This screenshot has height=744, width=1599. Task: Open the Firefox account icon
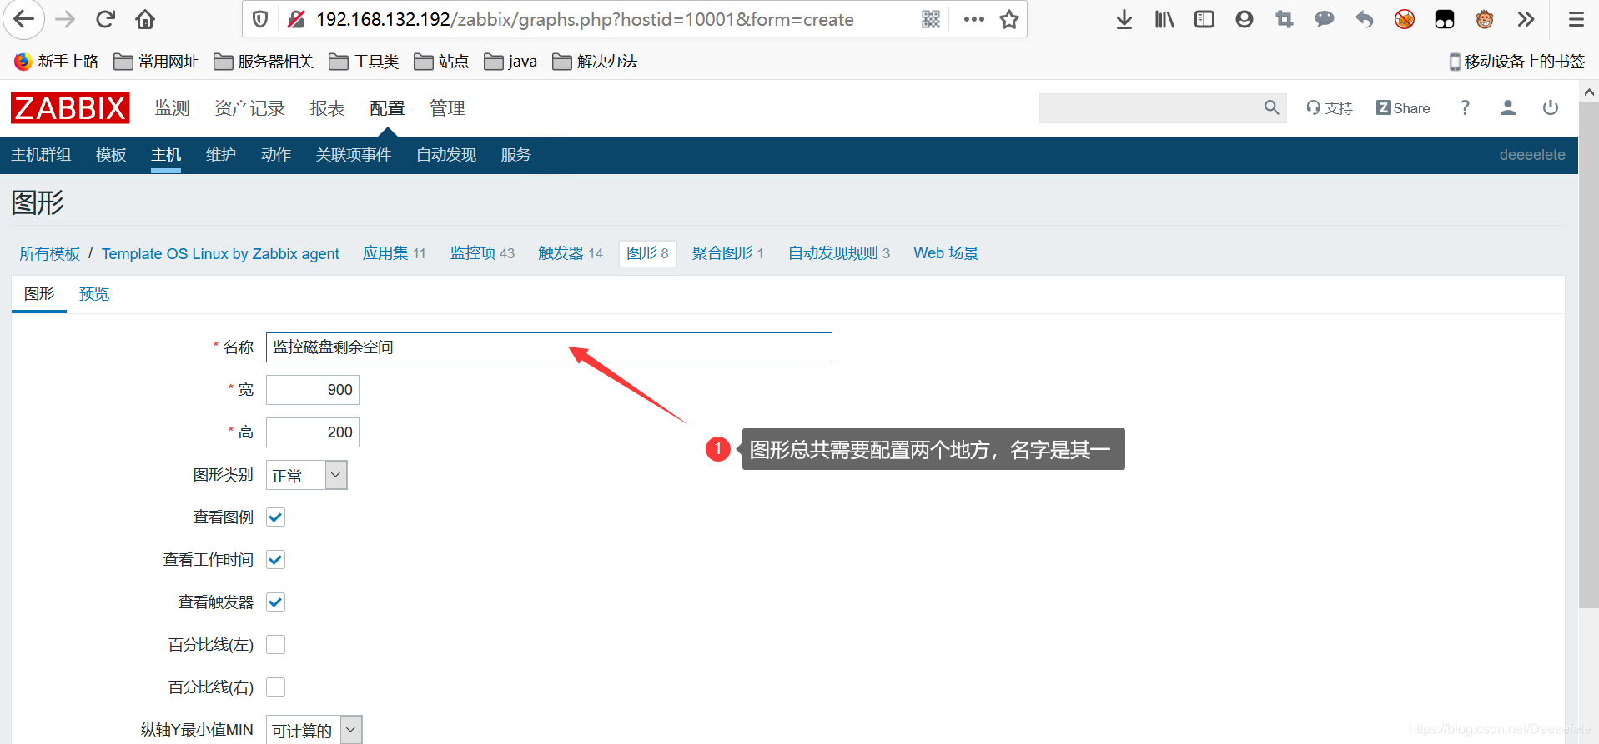coord(1245,19)
